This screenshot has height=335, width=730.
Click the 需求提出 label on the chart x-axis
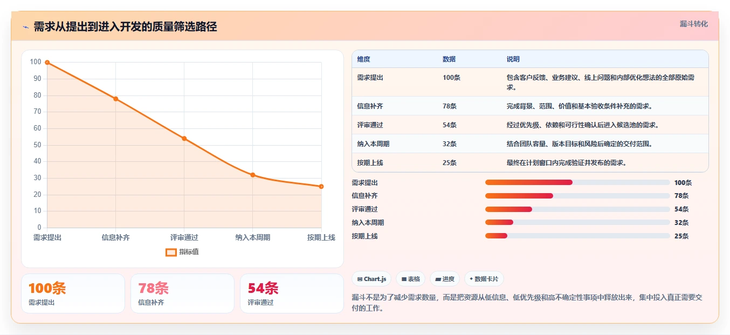coord(47,237)
